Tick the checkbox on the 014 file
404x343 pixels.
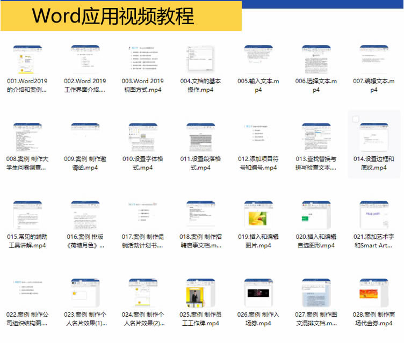click(356, 119)
